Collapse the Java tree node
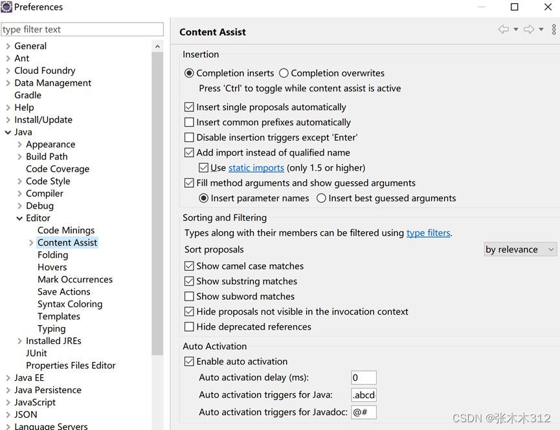This screenshot has height=430, width=560. tap(8, 133)
